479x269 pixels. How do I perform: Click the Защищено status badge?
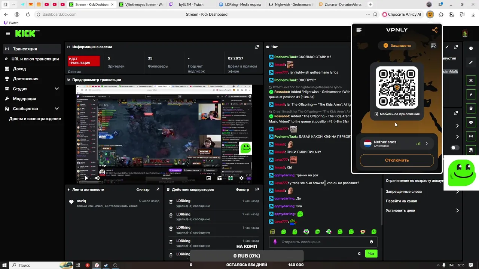[x=397, y=46]
